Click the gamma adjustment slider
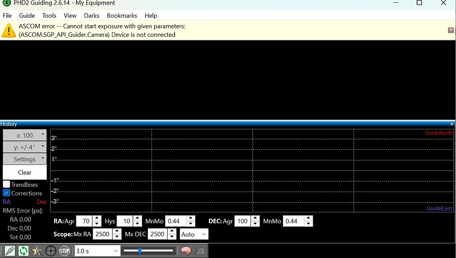Viewport: 456px width, 258px height. tap(148, 251)
